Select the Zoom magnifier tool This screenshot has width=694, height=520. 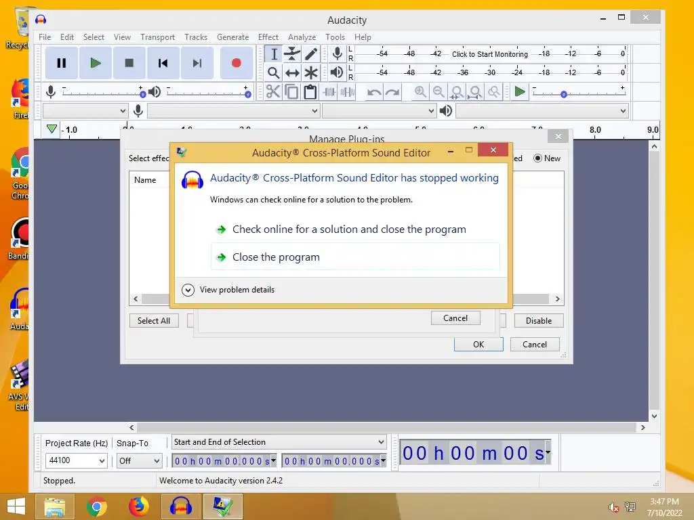pos(274,72)
